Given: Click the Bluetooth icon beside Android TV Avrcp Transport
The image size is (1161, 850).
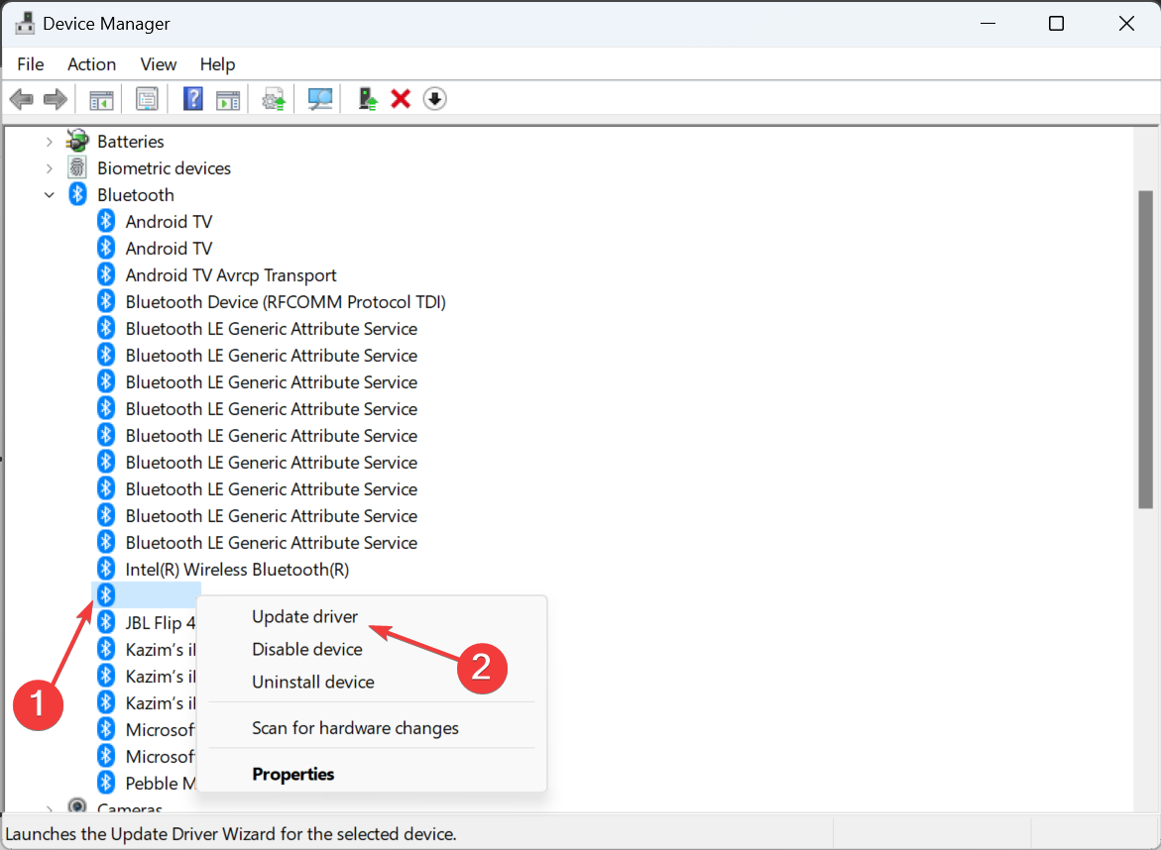Looking at the screenshot, I should 106,274.
